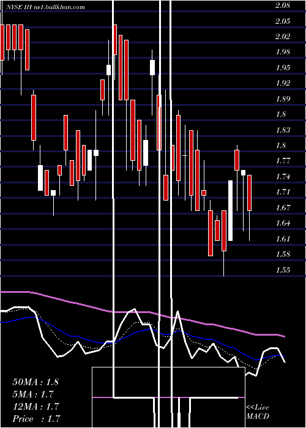Click the 5MA : 1.7 indicator value
Screen dimensions: 306x428
click(x=33, y=394)
